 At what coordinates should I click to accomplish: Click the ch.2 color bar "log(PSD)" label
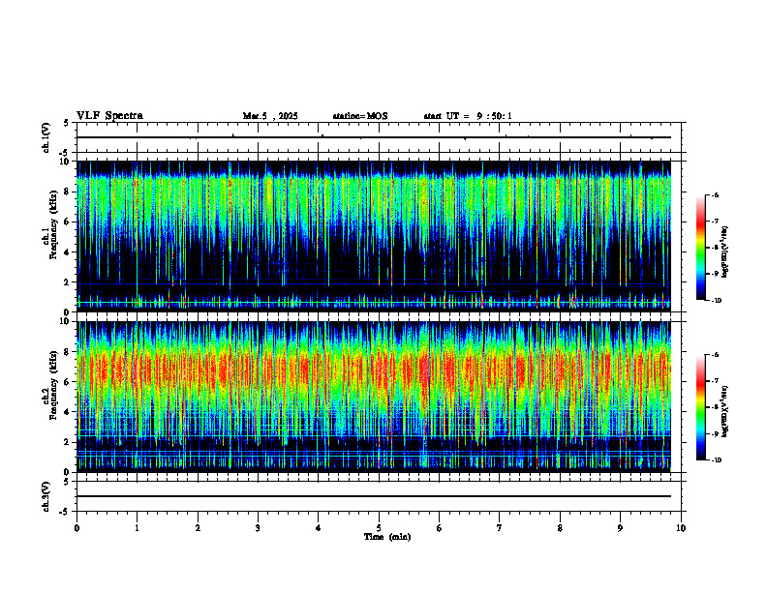click(x=725, y=411)
